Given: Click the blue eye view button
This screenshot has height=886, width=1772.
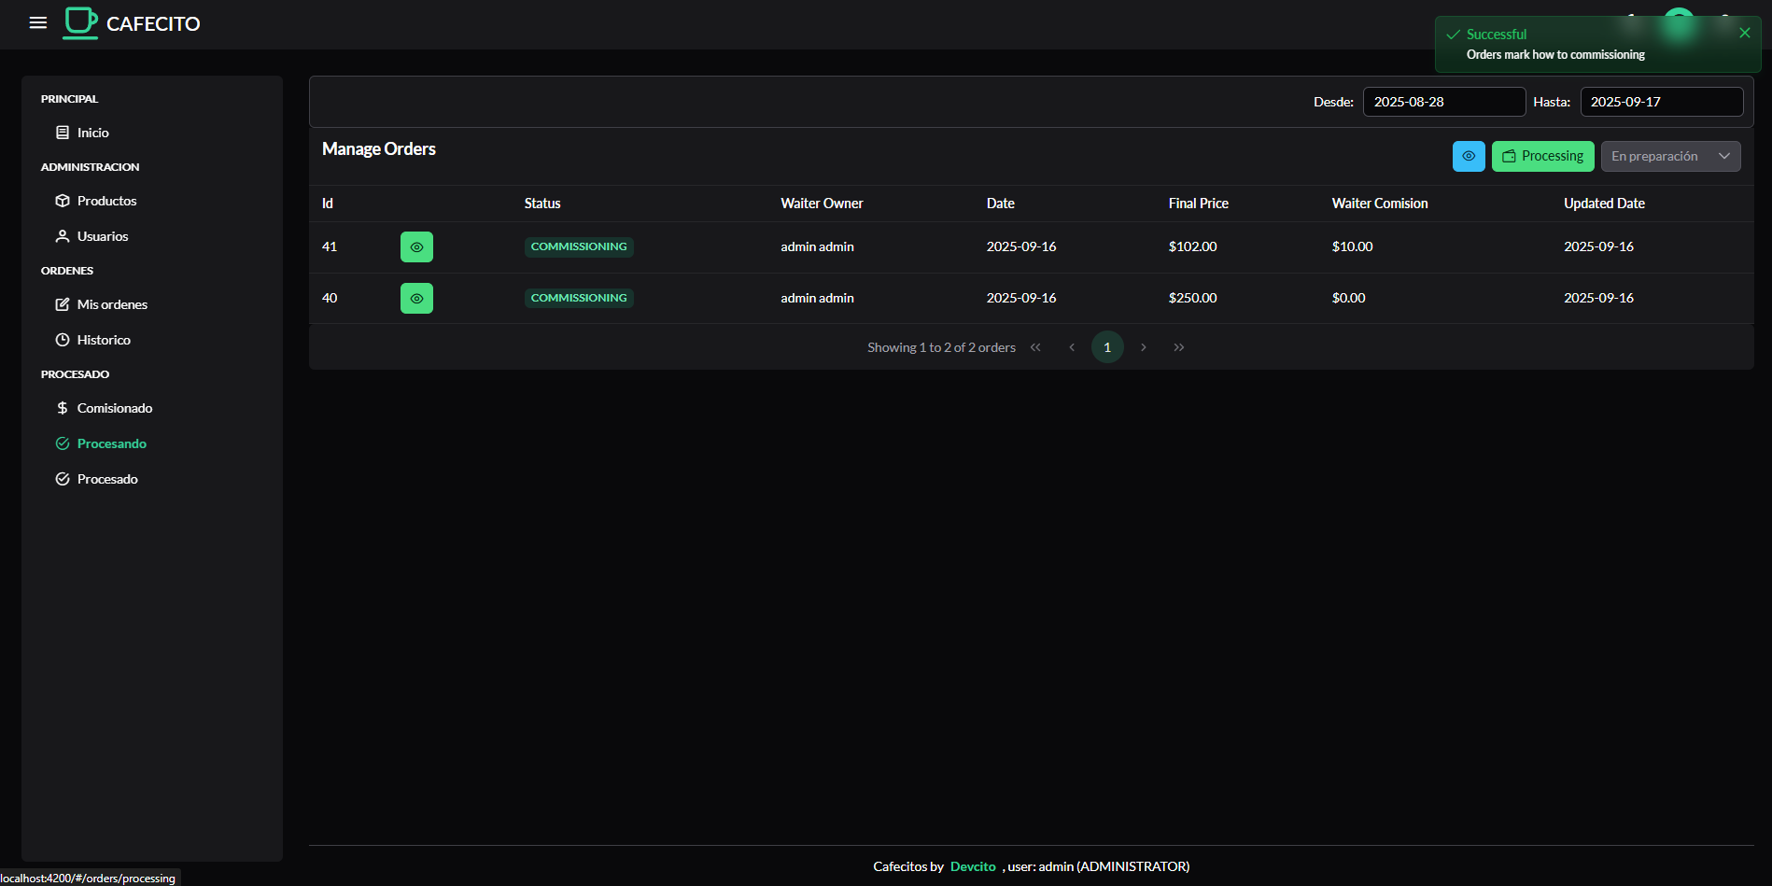Looking at the screenshot, I should 1468,156.
